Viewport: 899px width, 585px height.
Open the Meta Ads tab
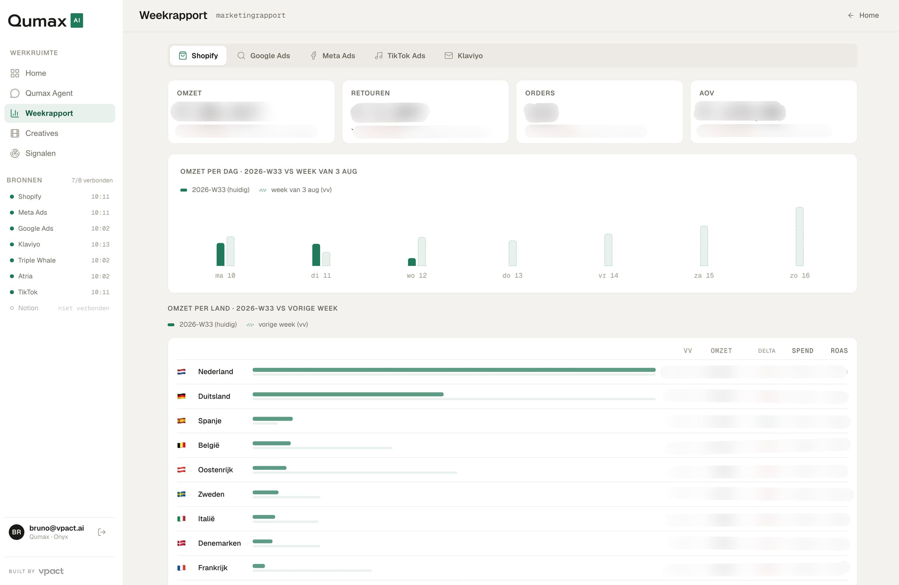click(332, 56)
